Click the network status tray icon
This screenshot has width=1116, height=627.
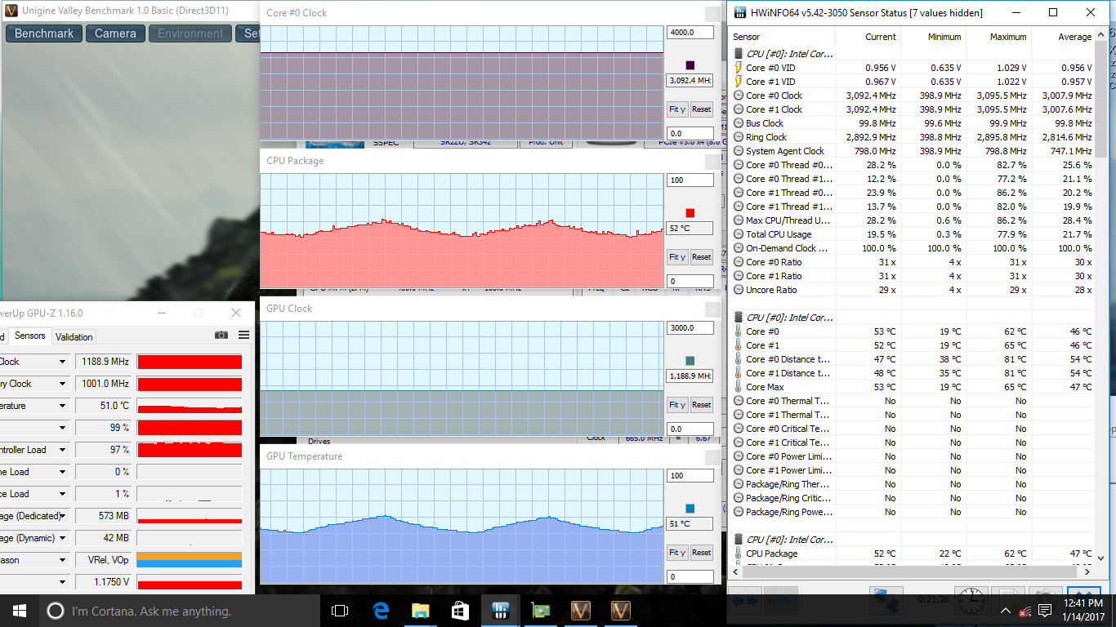(1024, 611)
